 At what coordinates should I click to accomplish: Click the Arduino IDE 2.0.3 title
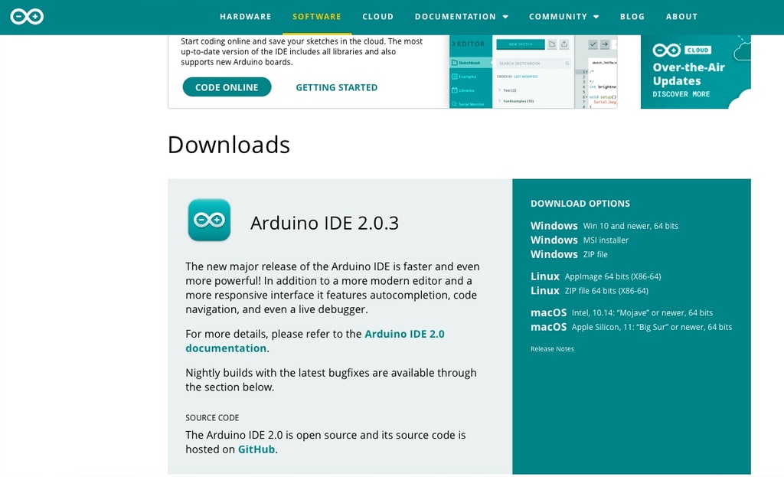pos(325,223)
